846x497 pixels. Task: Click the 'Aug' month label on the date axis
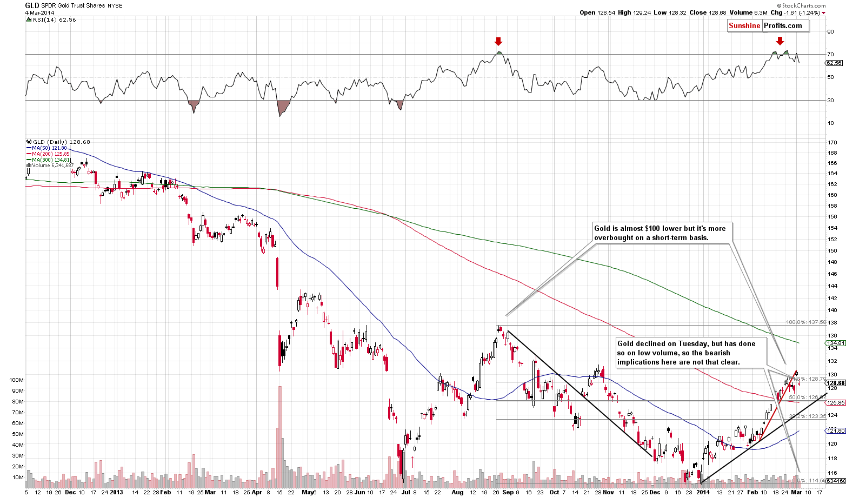[457, 492]
